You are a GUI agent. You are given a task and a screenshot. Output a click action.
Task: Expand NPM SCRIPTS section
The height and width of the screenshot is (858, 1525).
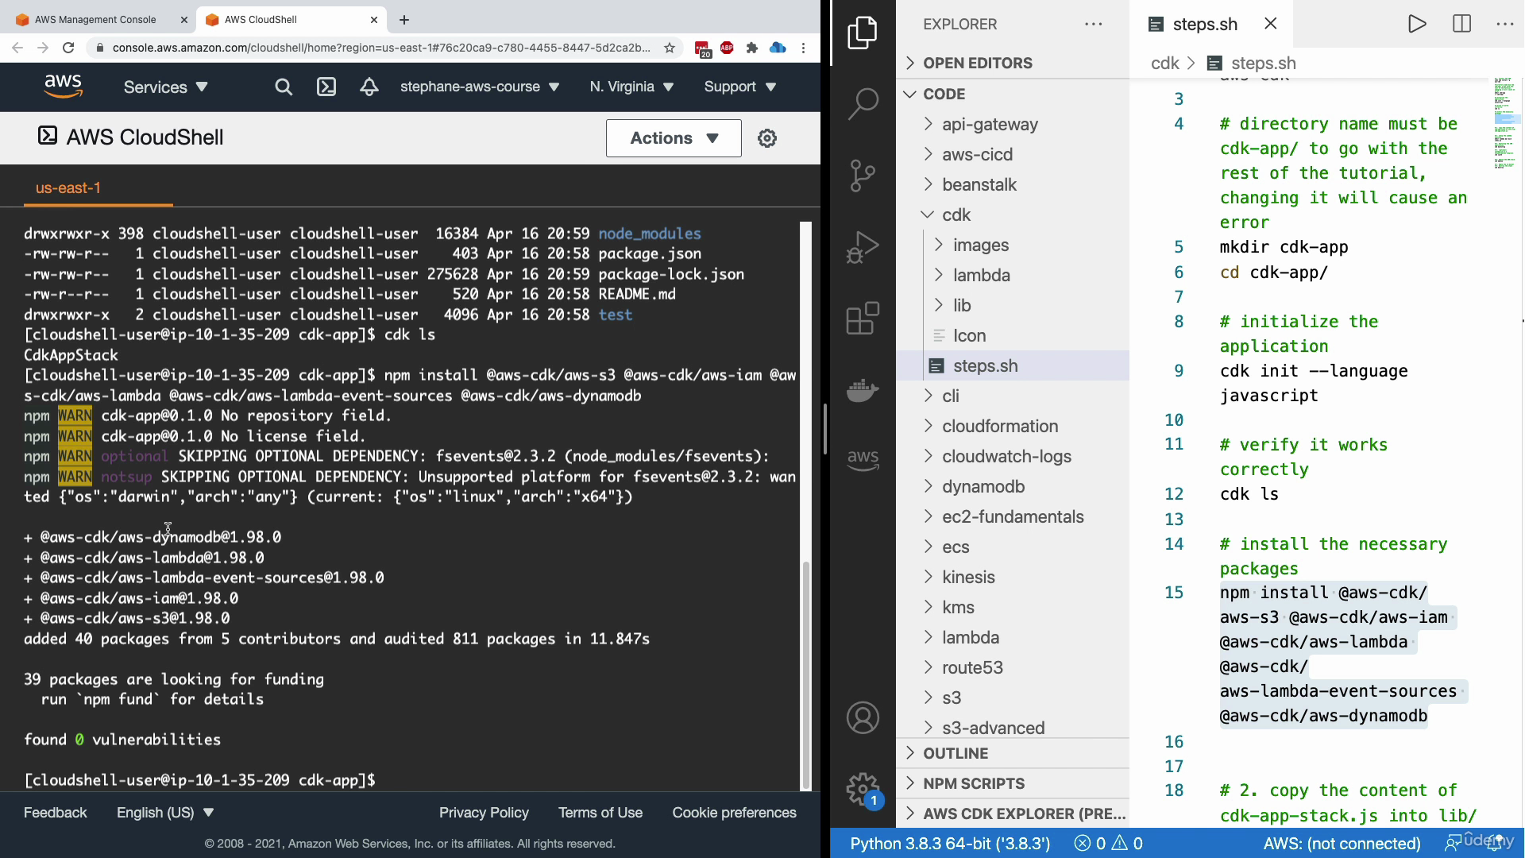[x=1013, y=783]
